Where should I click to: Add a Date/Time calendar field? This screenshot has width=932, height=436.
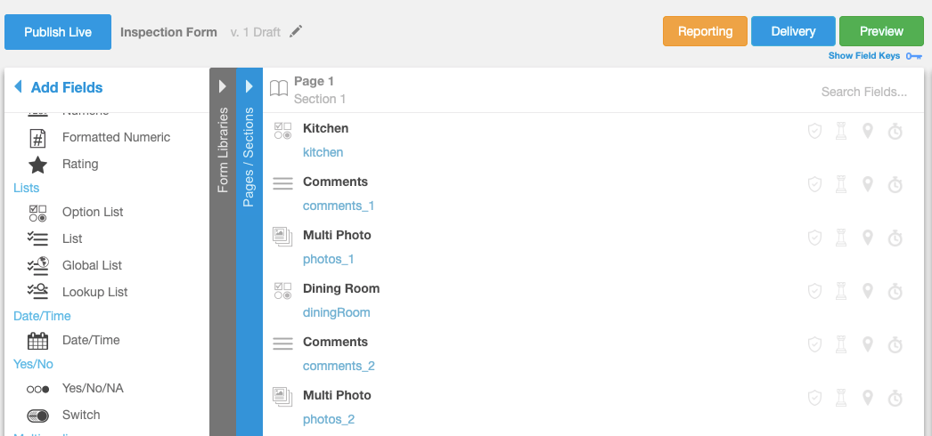click(x=90, y=341)
